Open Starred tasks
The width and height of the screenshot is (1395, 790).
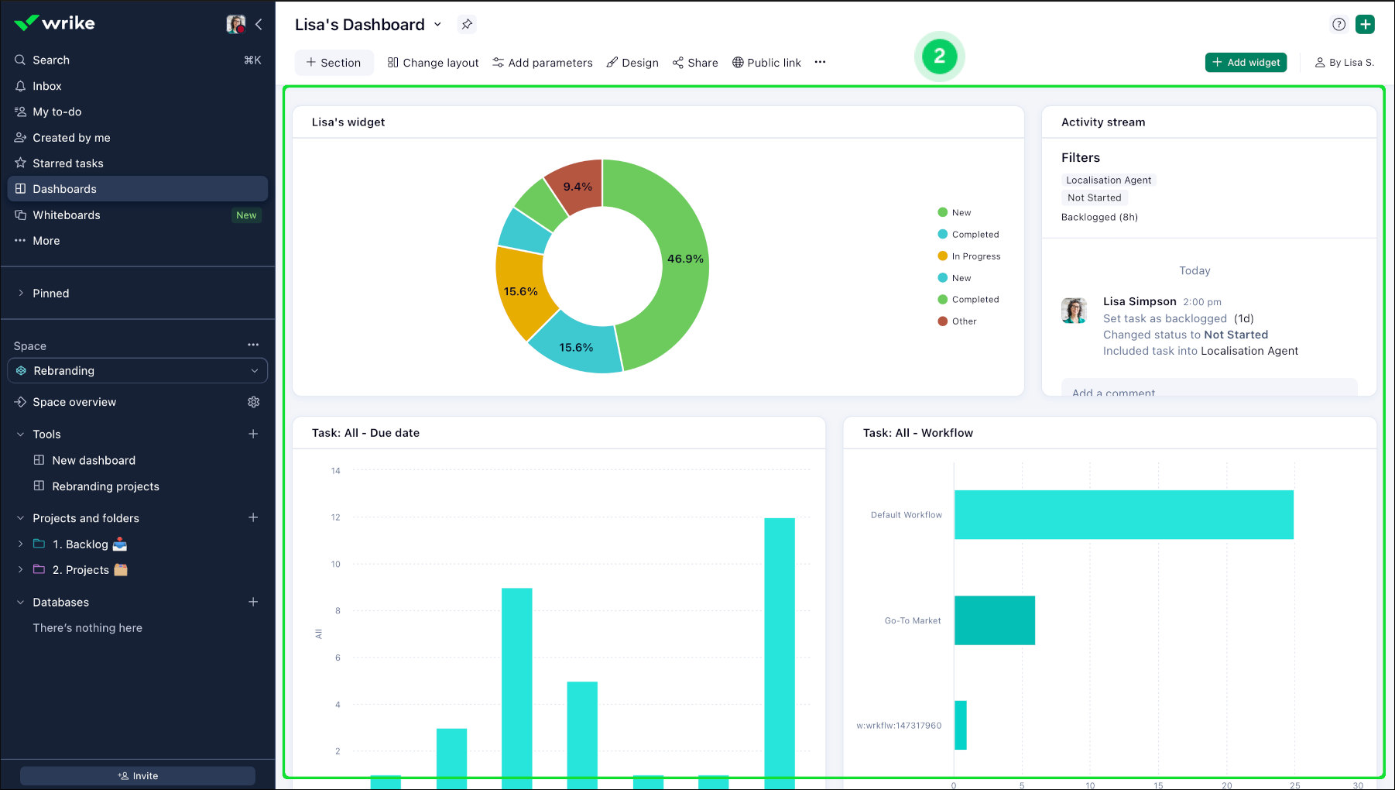click(138, 163)
